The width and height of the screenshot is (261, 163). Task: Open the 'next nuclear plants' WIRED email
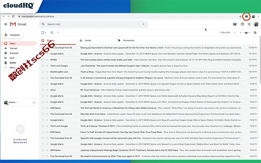point(149,60)
